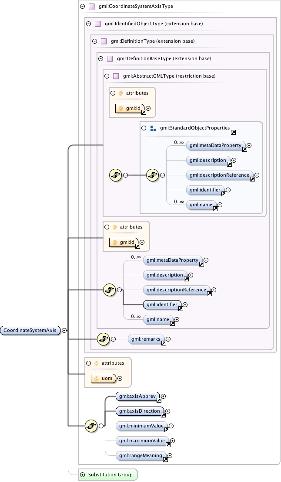Collapse gml:StandardObjectProperties group
The image size is (281, 482).
tap(144, 128)
